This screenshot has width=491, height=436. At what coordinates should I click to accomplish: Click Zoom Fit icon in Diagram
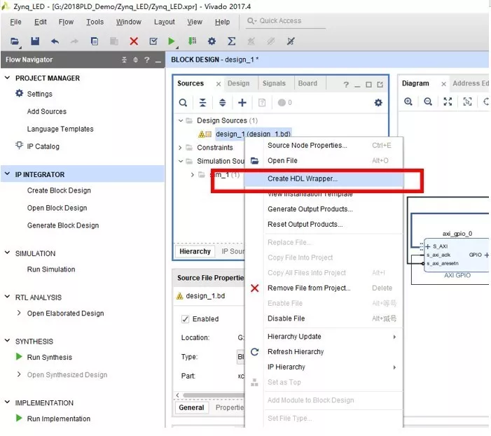click(x=448, y=101)
